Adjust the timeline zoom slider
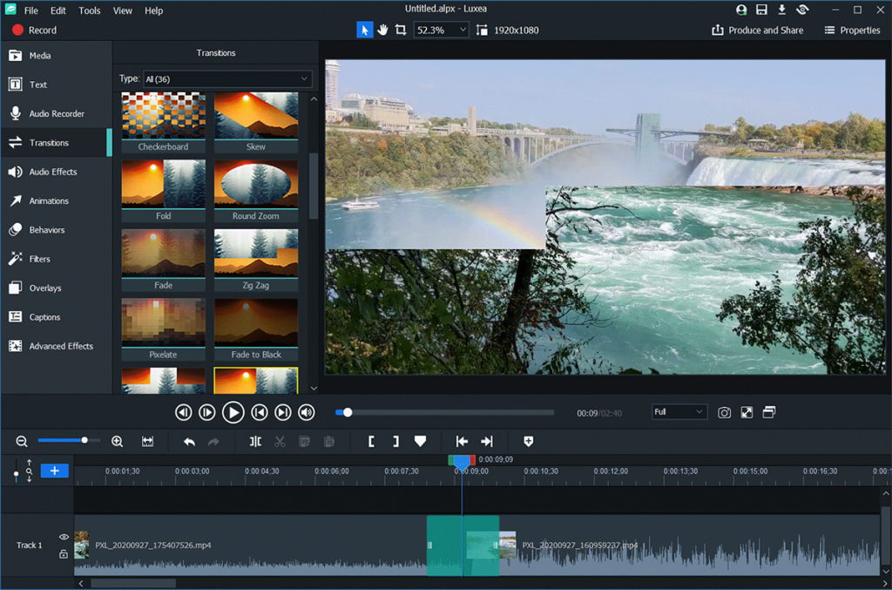892x590 pixels. coord(84,441)
